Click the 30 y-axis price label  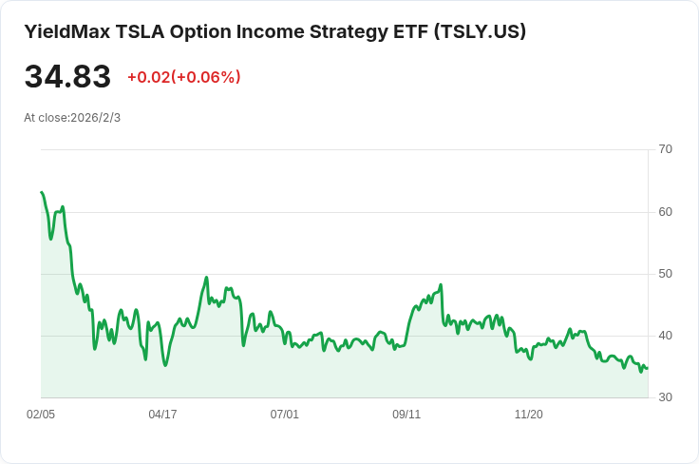pos(665,397)
